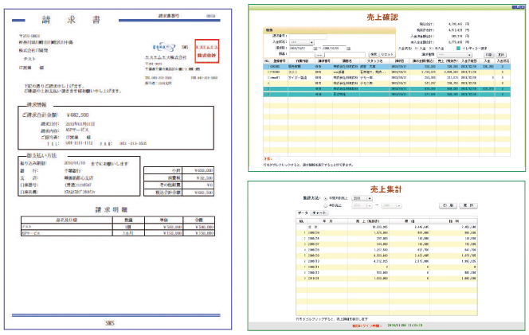Viewport: 529px width, 335px height.
Task: Select the 年間月別売上 radio button
Action: pyautogui.click(x=326, y=198)
